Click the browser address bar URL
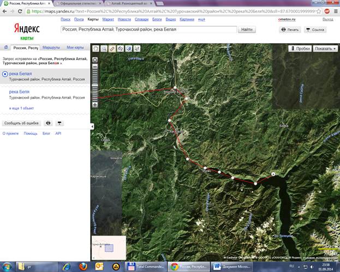 [x=173, y=11]
